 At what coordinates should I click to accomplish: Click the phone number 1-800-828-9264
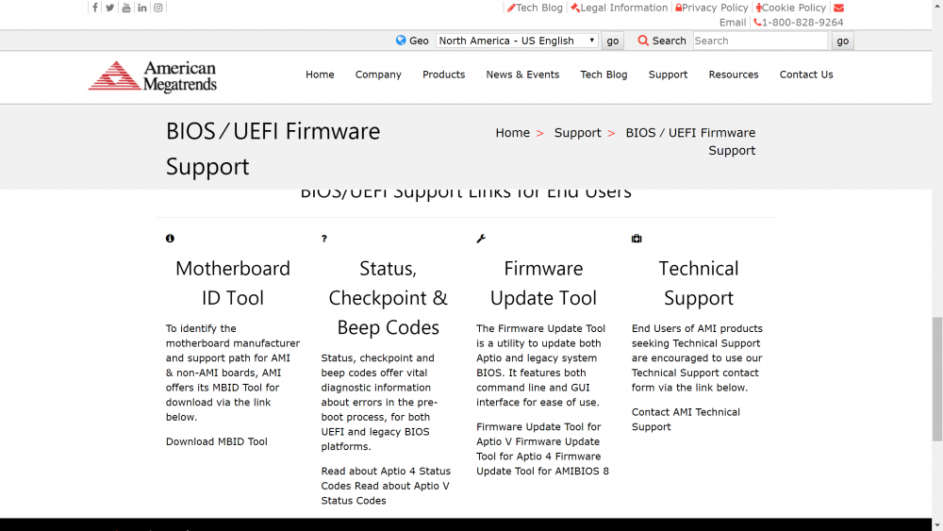pyautogui.click(x=799, y=23)
